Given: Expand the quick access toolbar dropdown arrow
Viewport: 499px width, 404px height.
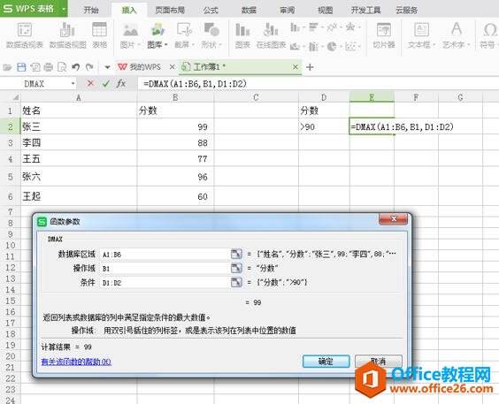Looking at the screenshot, I should 107,67.
